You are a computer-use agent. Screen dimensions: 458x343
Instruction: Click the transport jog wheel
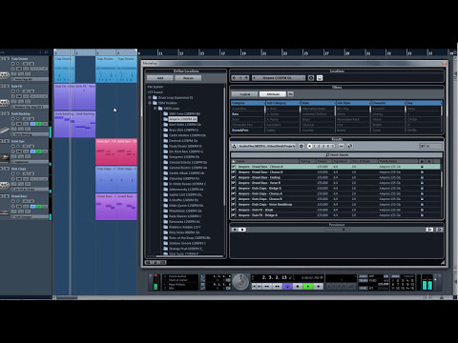240,282
